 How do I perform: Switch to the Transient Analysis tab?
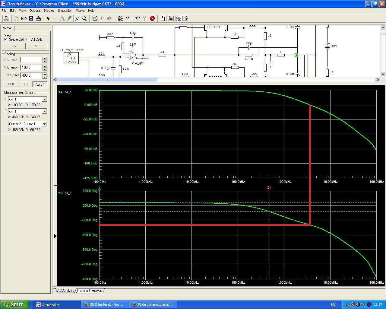pos(89,291)
